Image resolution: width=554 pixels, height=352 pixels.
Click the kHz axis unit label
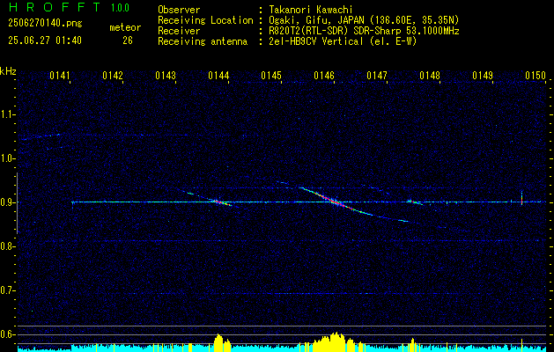8,71
